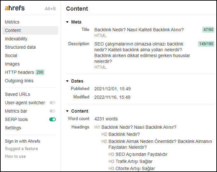Open Outgoing links page

[19, 81]
